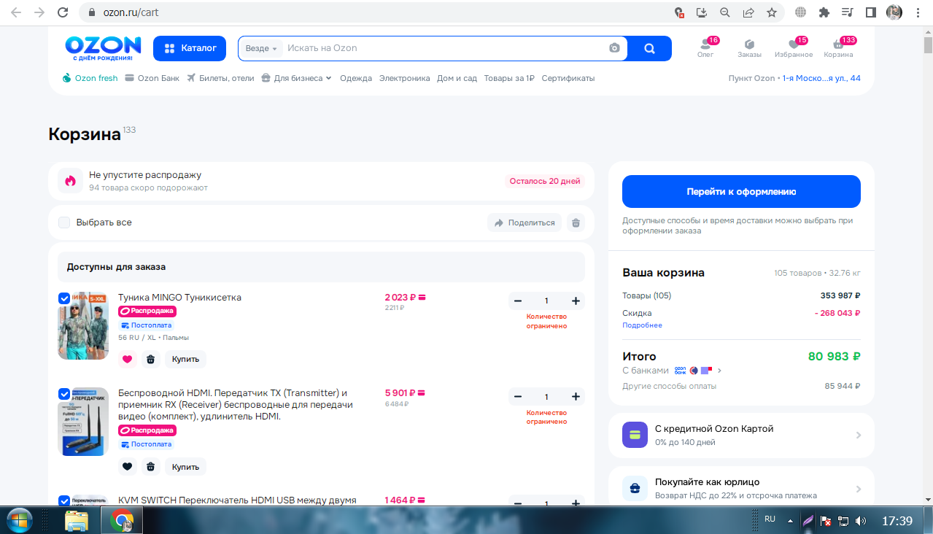This screenshot has width=933, height=534.
Task: Remove Беспроводной HDMI with trash icon
Action: point(151,467)
